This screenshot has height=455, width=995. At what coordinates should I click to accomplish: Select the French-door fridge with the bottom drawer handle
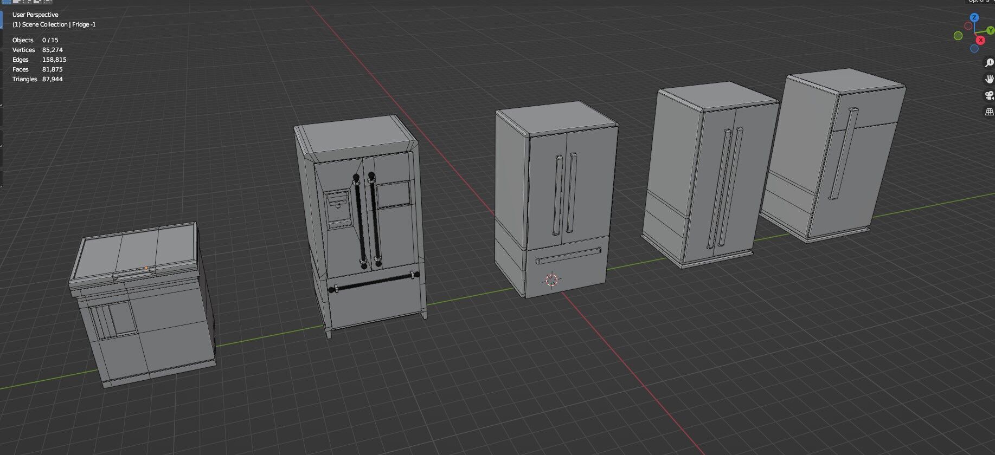click(x=556, y=200)
